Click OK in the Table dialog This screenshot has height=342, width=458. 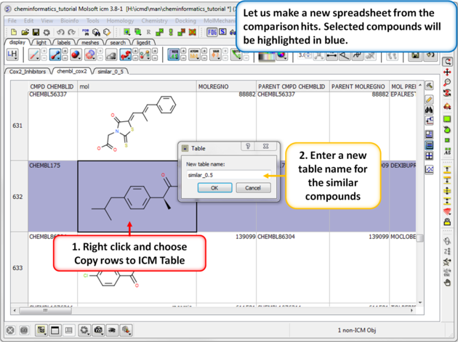(214, 188)
